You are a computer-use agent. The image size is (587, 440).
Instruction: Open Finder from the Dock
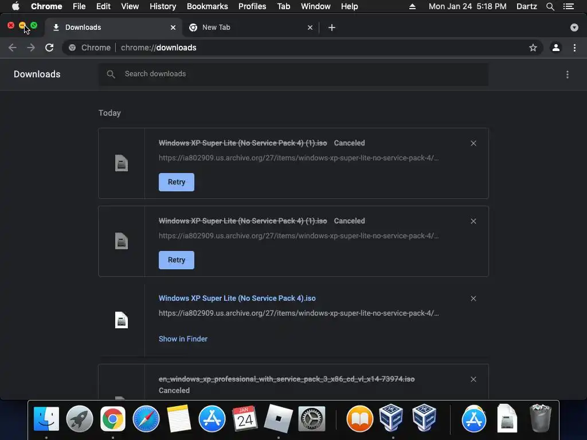46,419
